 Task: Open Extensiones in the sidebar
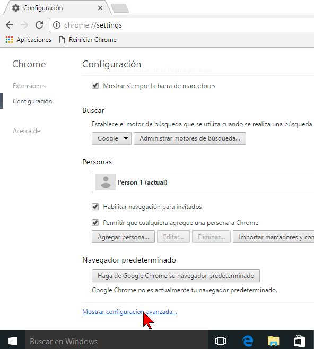click(29, 86)
